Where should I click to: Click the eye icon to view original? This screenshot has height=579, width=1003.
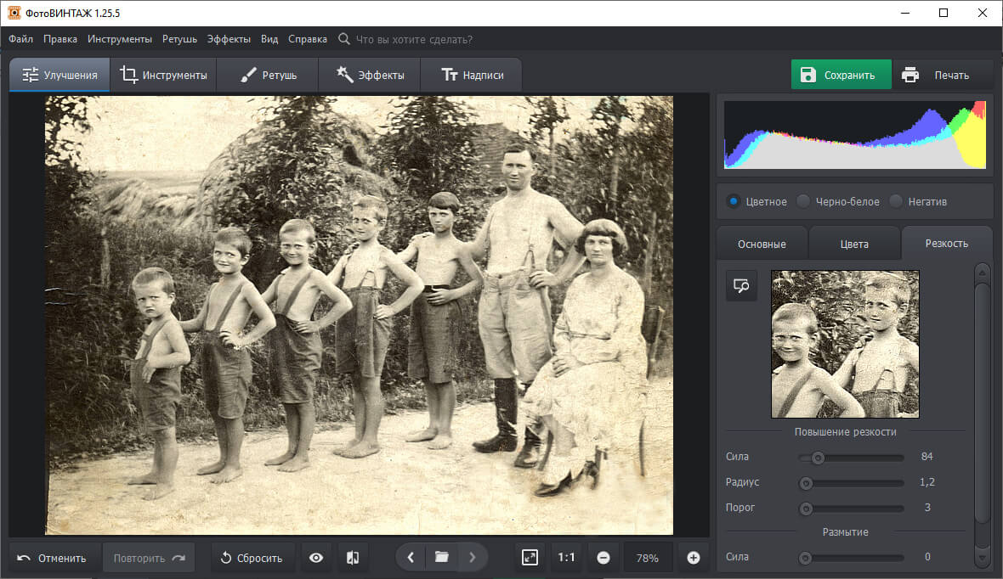[316, 558]
